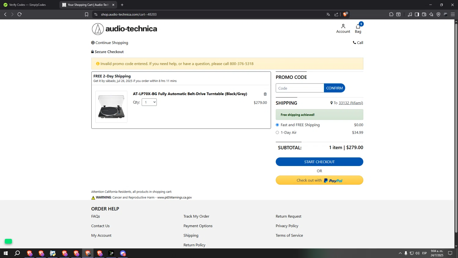Open Shipping footer link
Image resolution: width=458 pixels, height=258 pixels.
coord(191,235)
